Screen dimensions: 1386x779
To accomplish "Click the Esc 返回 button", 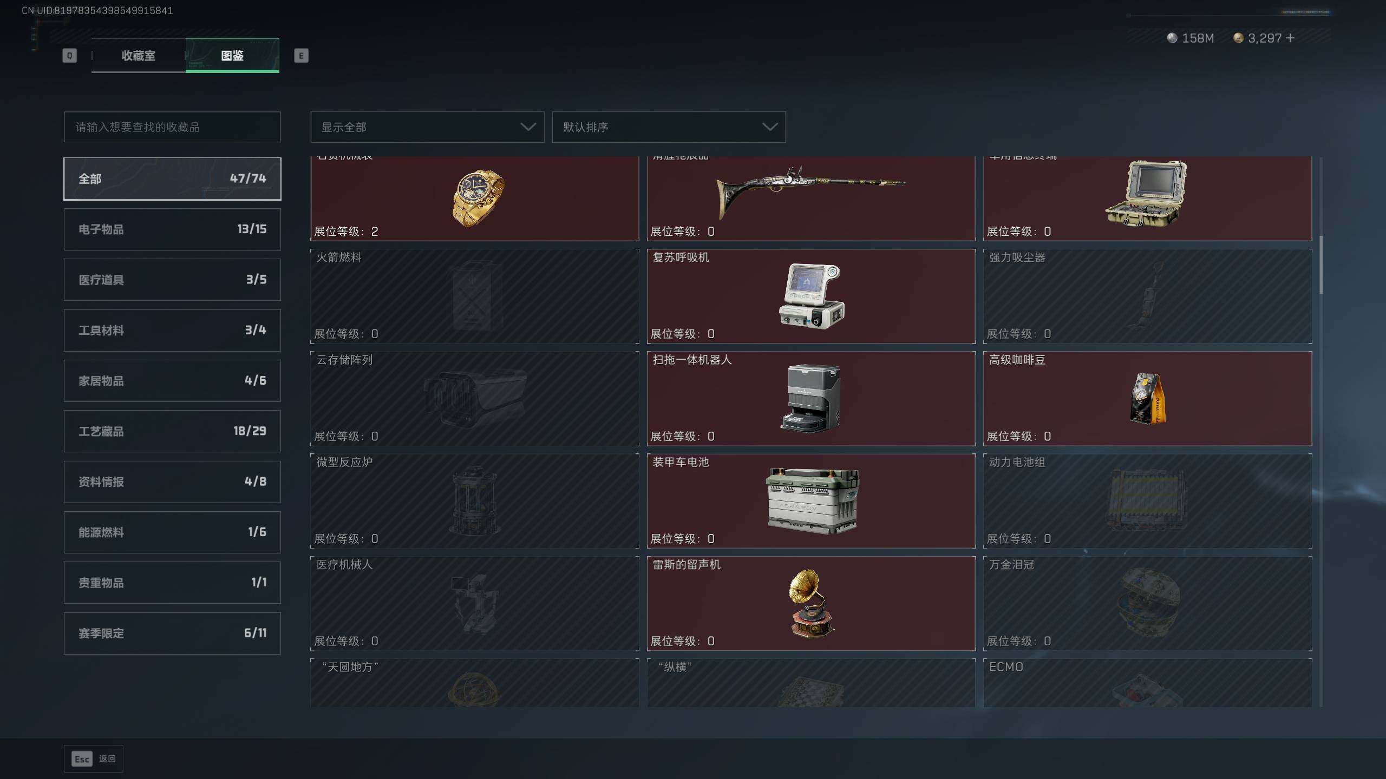I will (x=94, y=759).
